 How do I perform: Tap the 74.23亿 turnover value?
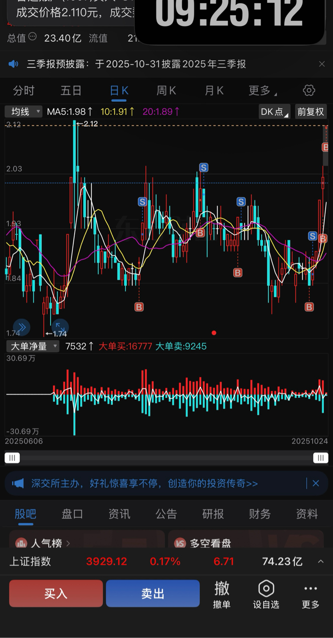[x=282, y=561]
